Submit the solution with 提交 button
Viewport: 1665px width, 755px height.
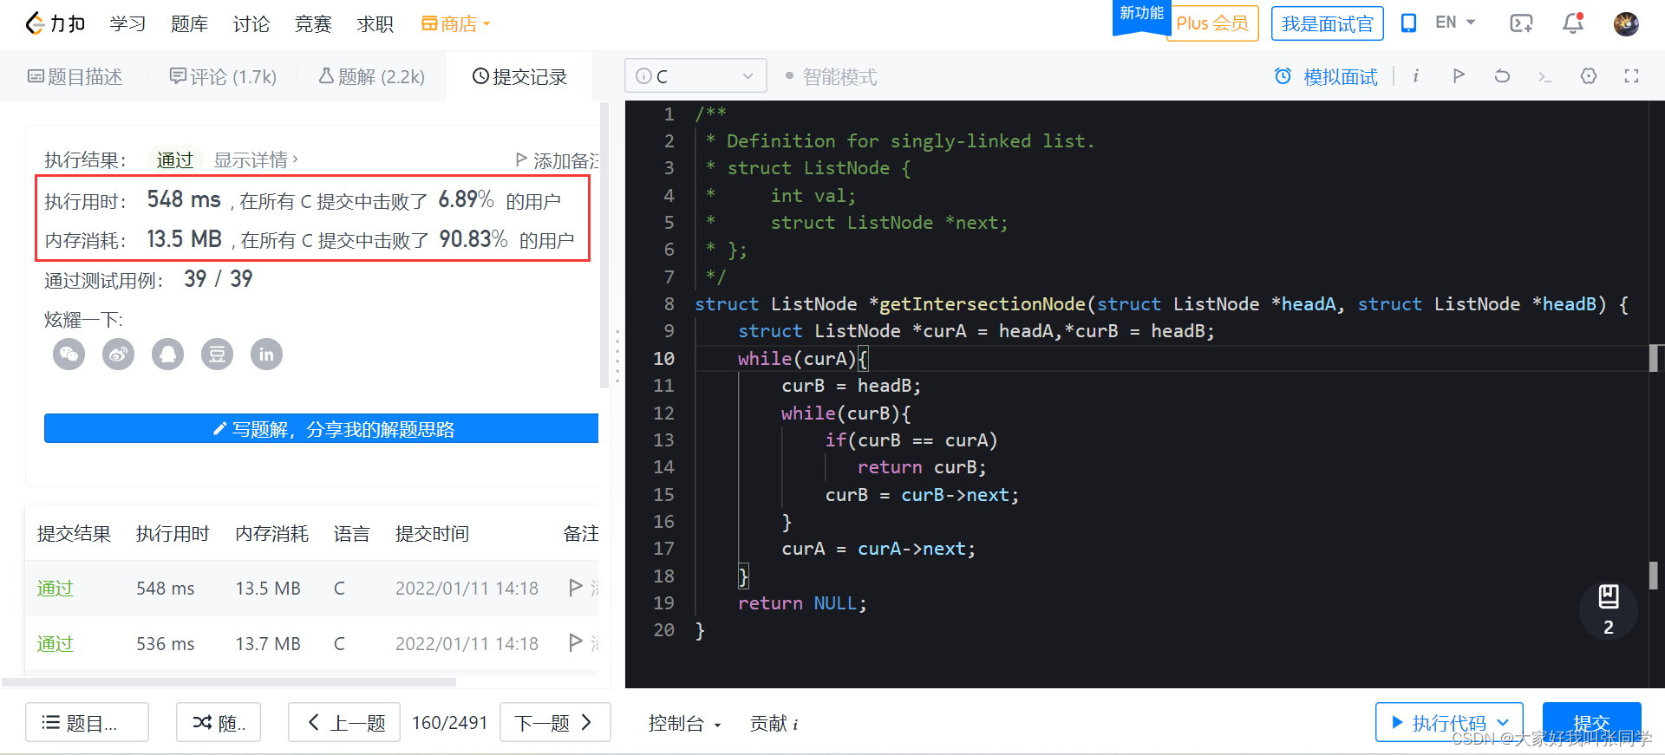point(1592,722)
